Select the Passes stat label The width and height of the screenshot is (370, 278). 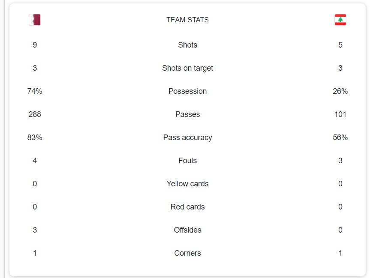pos(187,114)
